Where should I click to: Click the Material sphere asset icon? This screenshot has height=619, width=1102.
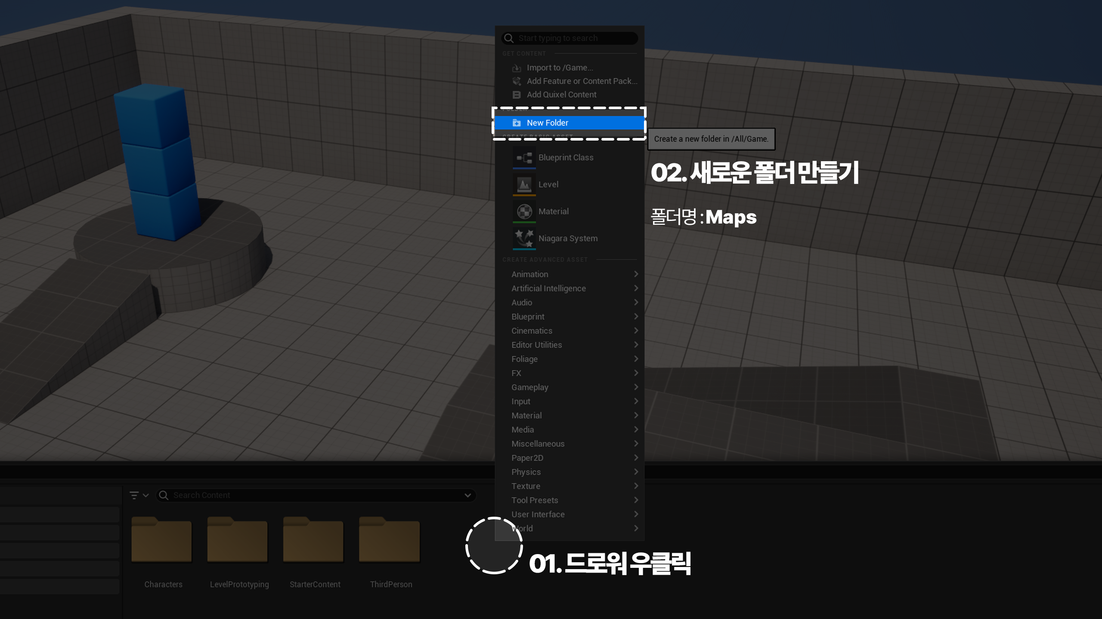pos(524,211)
